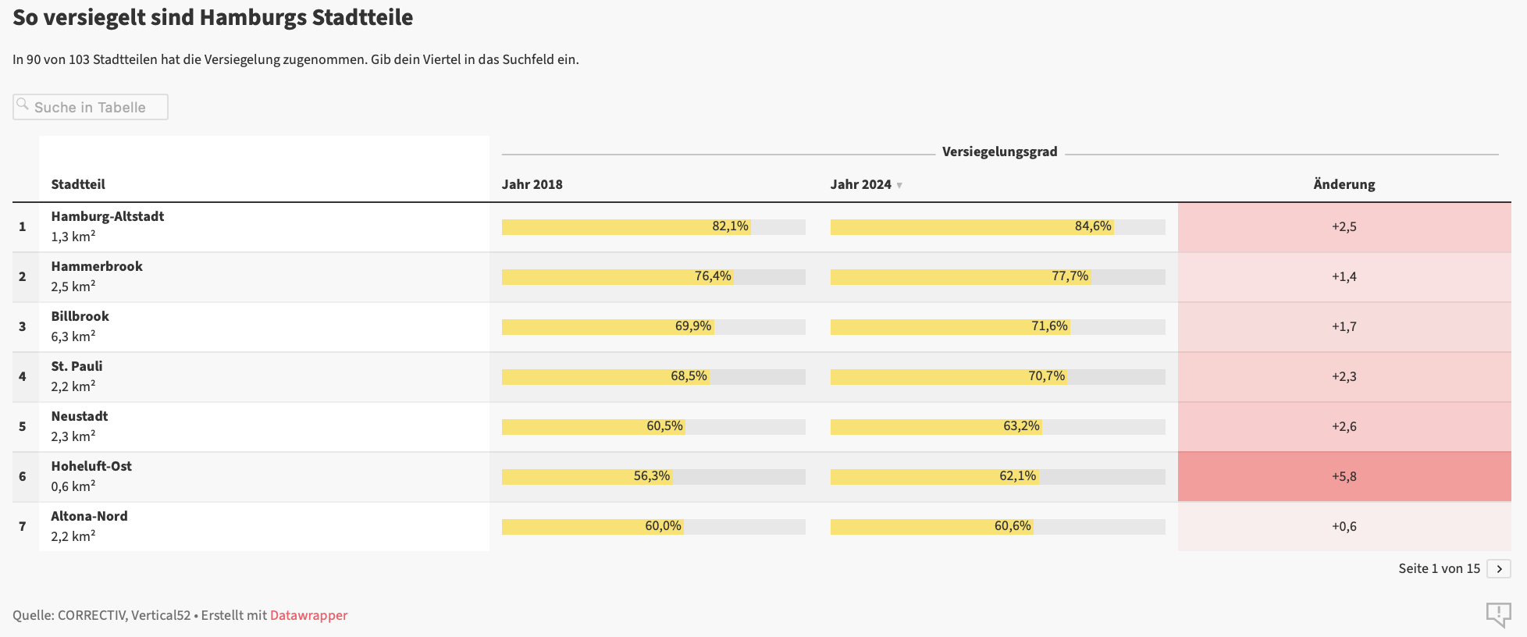
Task: Click the feedback speech bubble icon
Action: (x=1498, y=614)
